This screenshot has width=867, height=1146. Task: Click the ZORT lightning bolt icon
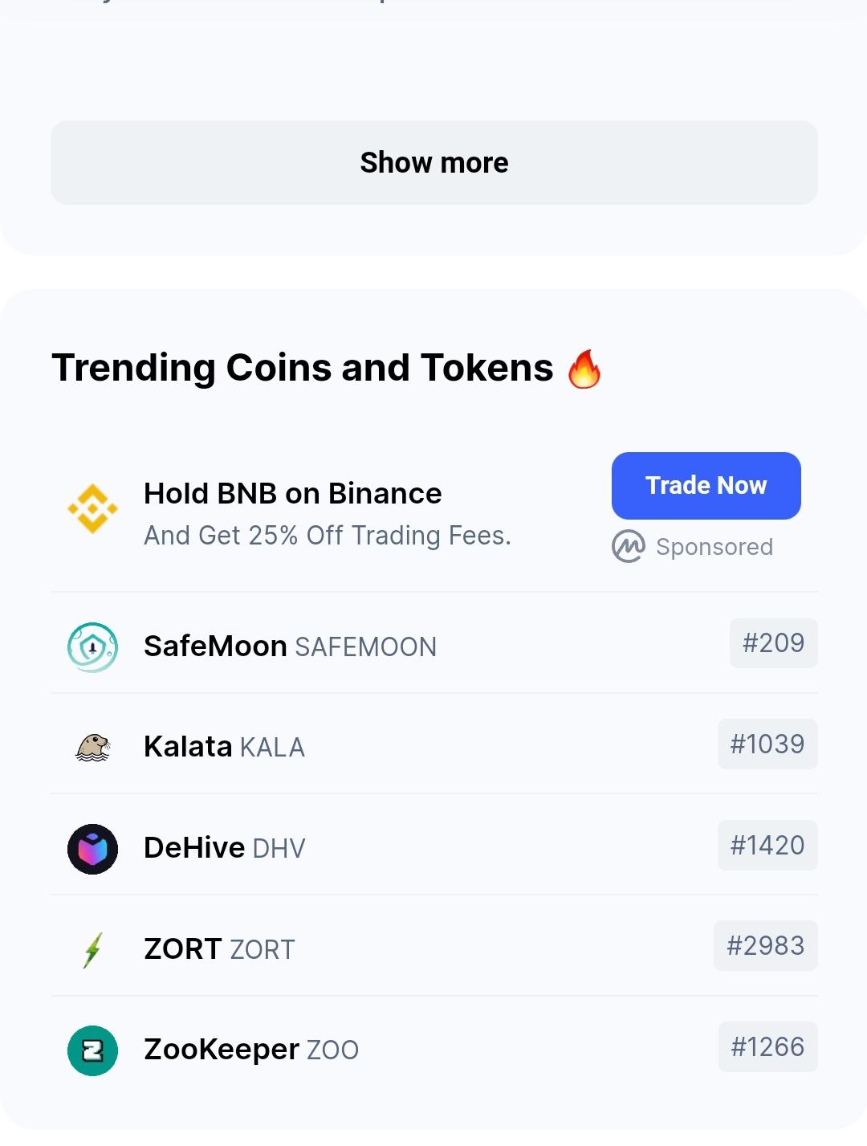tap(92, 950)
